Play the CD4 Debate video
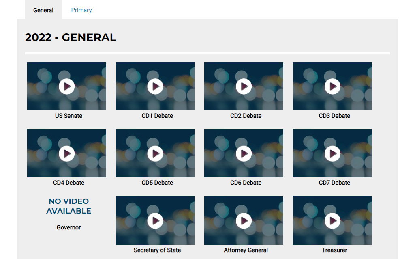 click(x=66, y=153)
